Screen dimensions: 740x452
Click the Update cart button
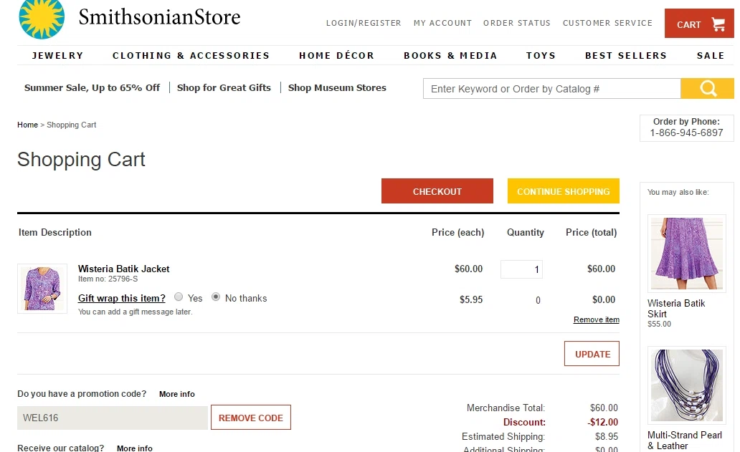click(592, 353)
